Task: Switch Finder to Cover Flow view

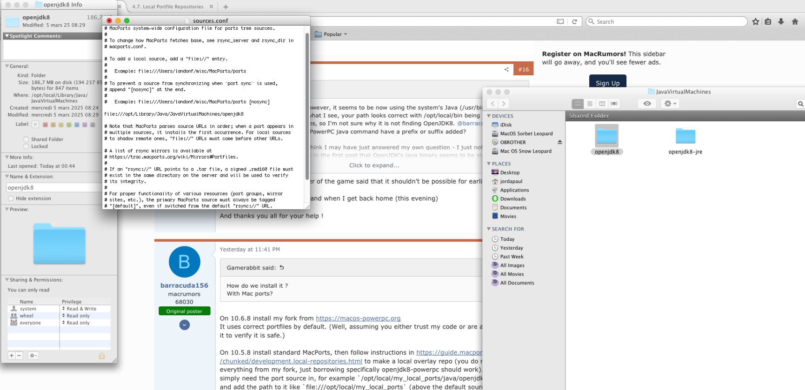Action: (614, 104)
